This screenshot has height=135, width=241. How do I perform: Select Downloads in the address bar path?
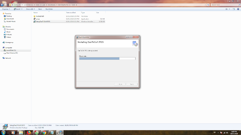point(51,5)
